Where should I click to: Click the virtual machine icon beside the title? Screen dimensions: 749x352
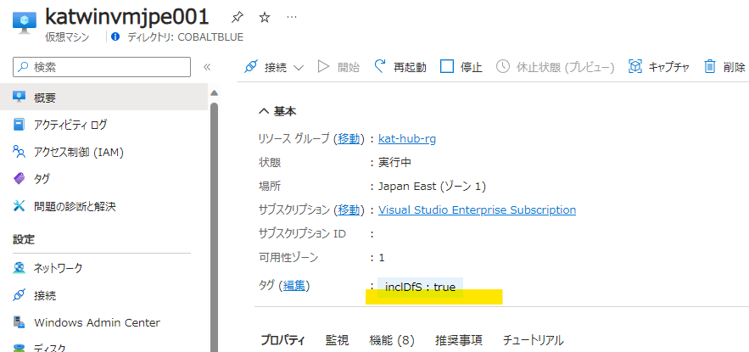point(24,20)
